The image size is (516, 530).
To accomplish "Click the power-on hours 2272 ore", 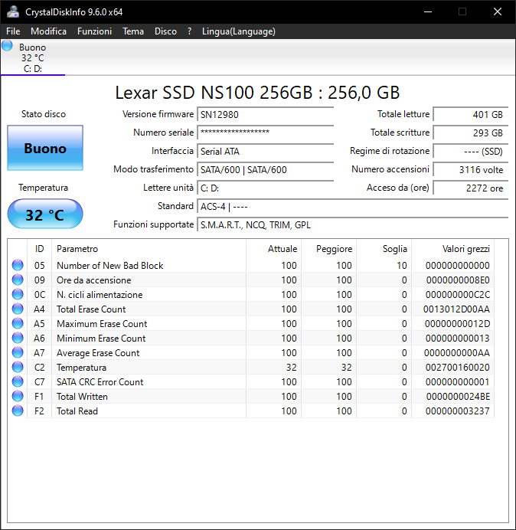I will click(471, 188).
